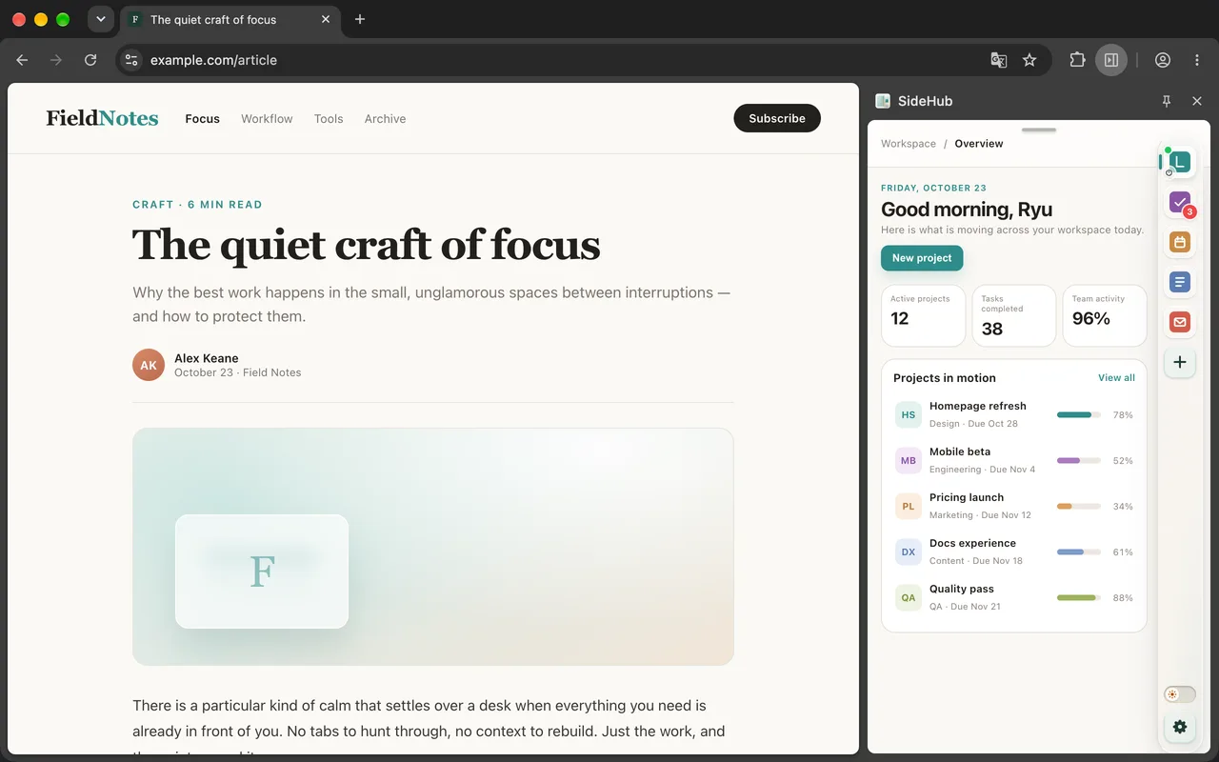The height and width of the screenshot is (762, 1219).
Task: Open the Pricing launch project row
Action: [x=1014, y=507]
